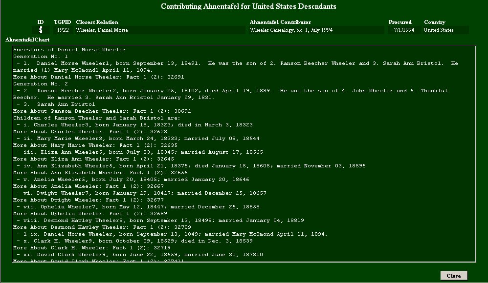Click the Country field United States
The height and width of the screenshot is (283, 488).
click(x=445, y=30)
